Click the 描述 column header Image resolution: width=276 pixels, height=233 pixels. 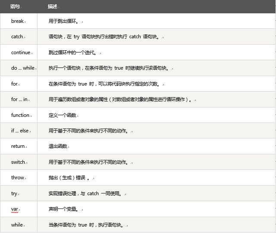[52, 7]
